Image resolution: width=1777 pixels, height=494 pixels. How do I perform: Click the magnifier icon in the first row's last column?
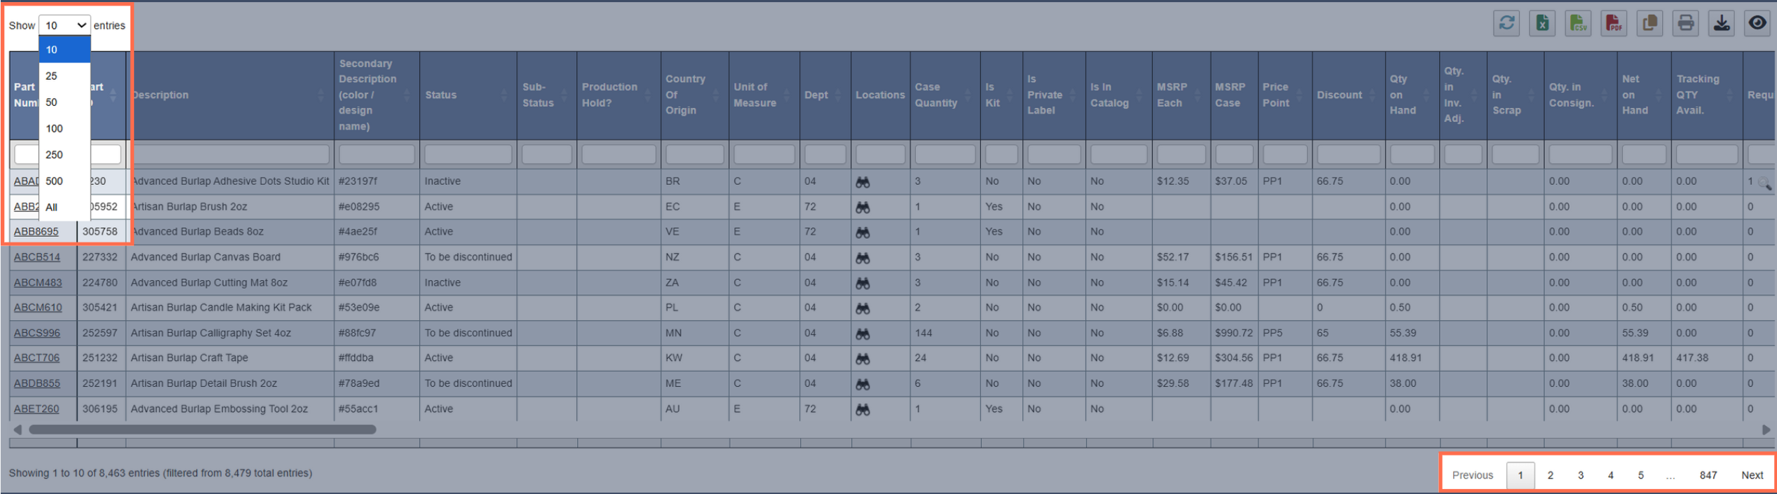[x=1765, y=184]
